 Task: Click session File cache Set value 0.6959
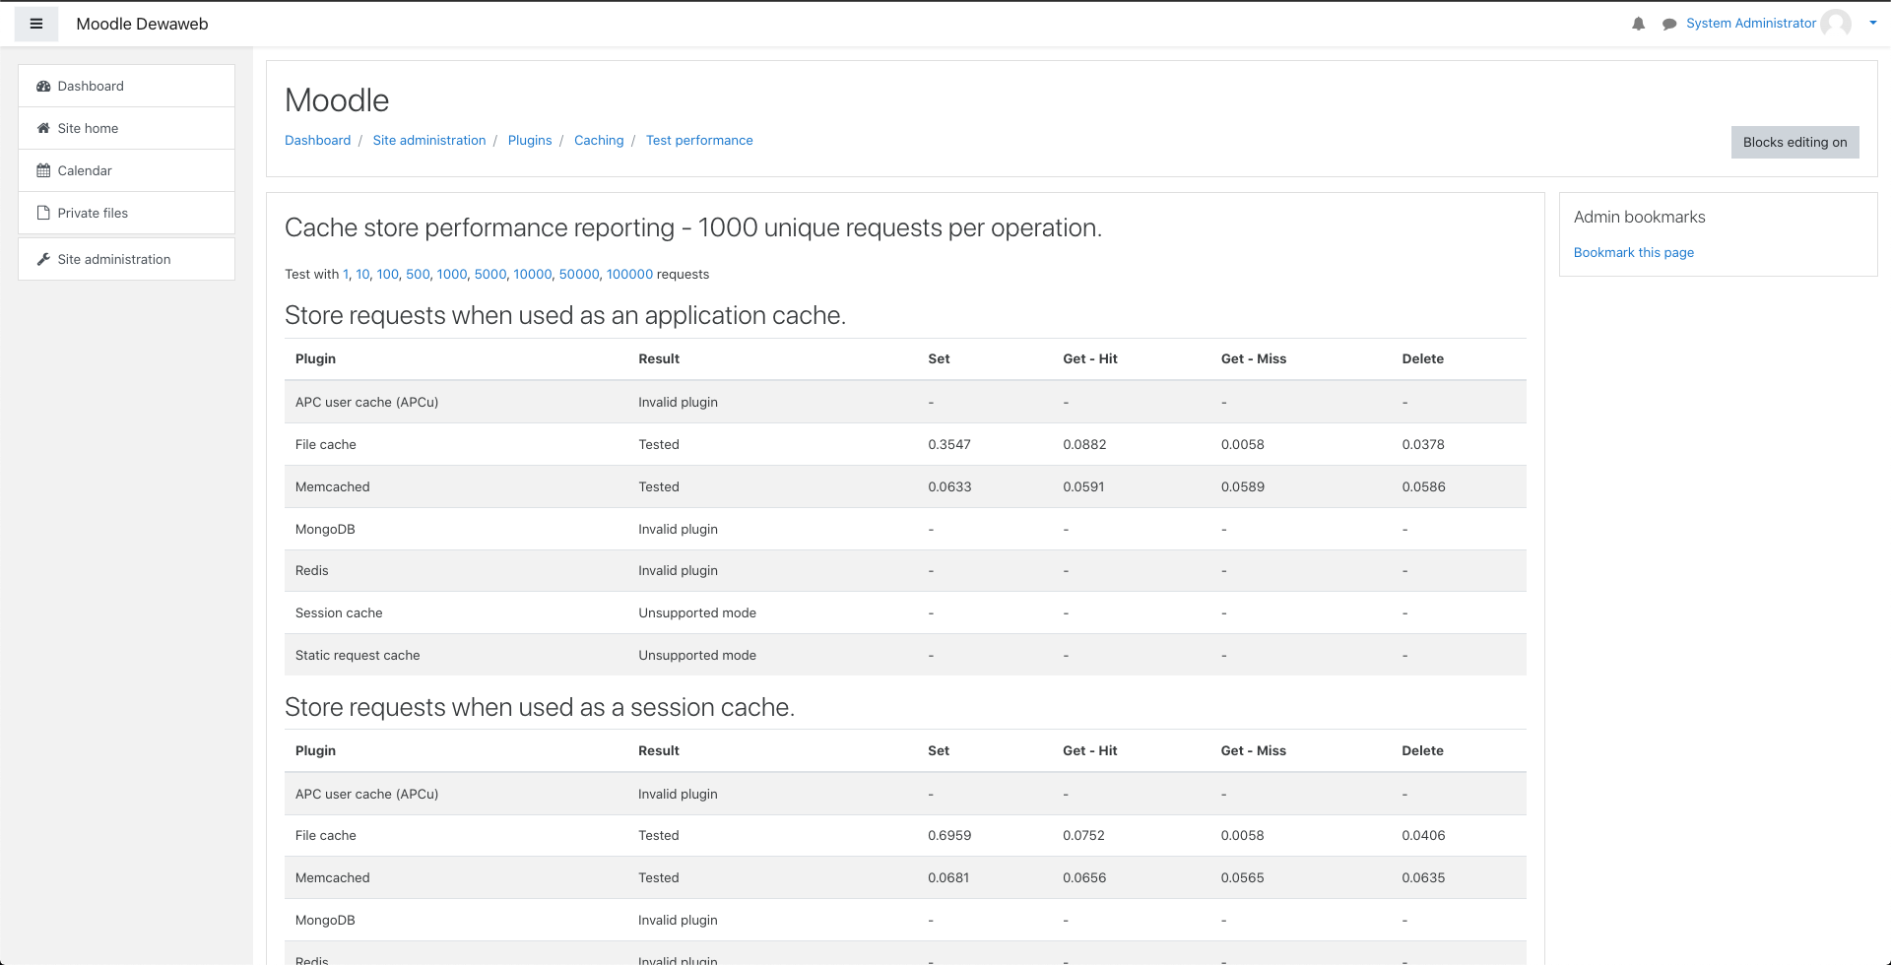(949, 835)
